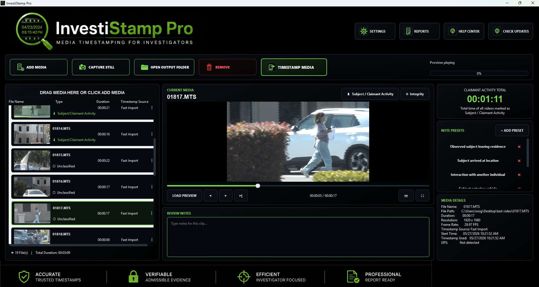The height and width of the screenshot is (287, 539).
Task: Select the 01817.MTS thumbnail
Action: (x=32, y=213)
